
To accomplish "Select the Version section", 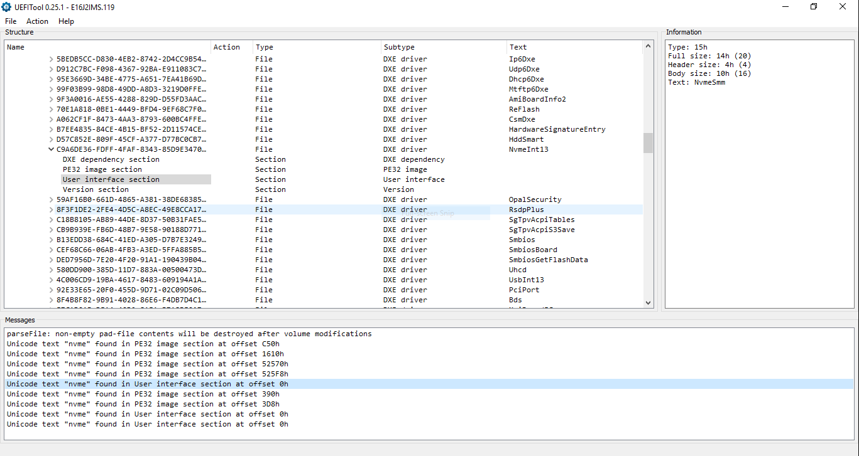I will coord(96,189).
